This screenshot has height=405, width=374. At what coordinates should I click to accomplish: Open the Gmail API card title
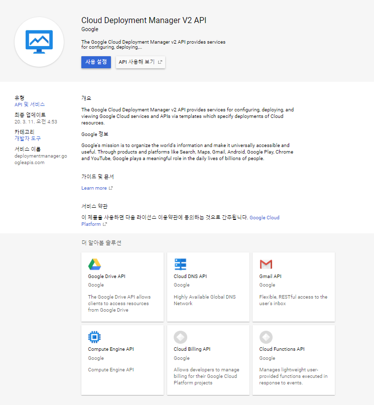(270, 276)
